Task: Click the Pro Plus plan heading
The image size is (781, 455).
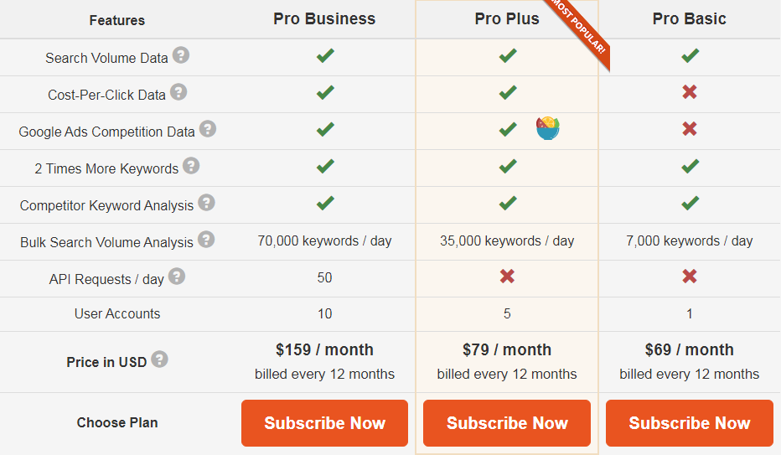Action: point(507,19)
